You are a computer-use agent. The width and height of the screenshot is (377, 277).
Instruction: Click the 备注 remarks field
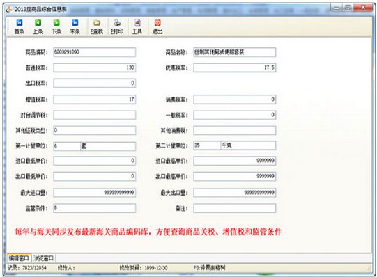click(235, 208)
